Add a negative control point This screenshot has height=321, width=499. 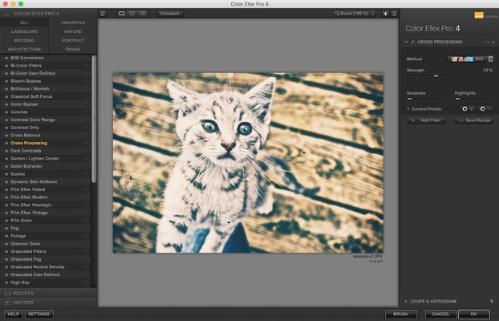(485, 108)
